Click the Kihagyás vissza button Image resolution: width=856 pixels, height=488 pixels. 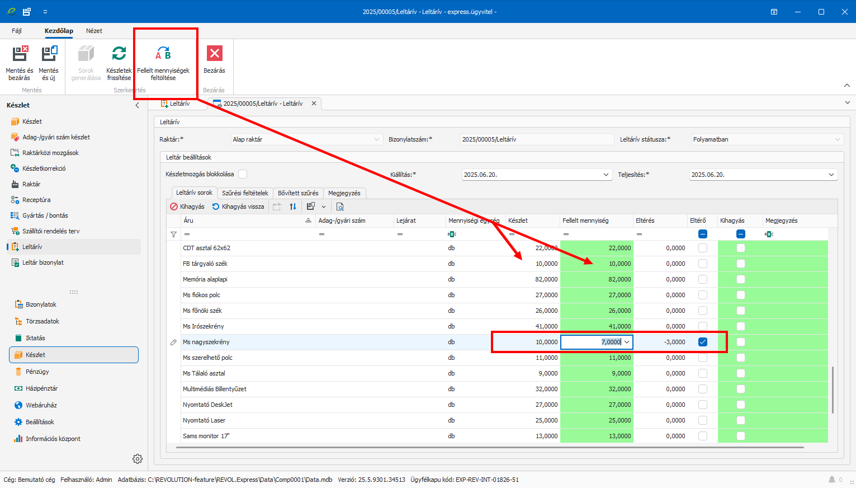pyautogui.click(x=238, y=207)
